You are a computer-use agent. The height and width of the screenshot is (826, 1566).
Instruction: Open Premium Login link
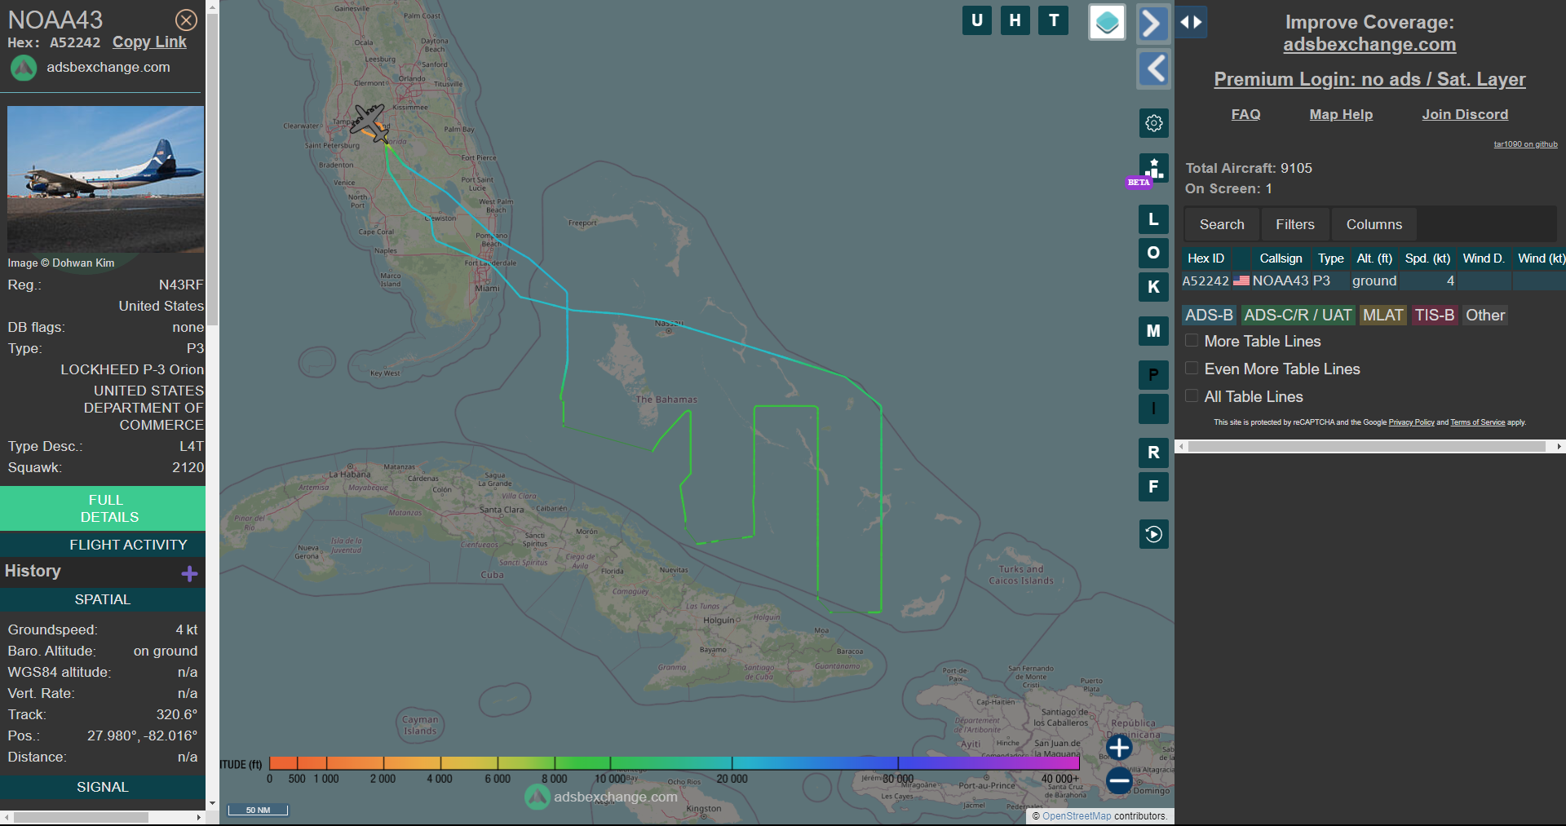pos(1369,79)
